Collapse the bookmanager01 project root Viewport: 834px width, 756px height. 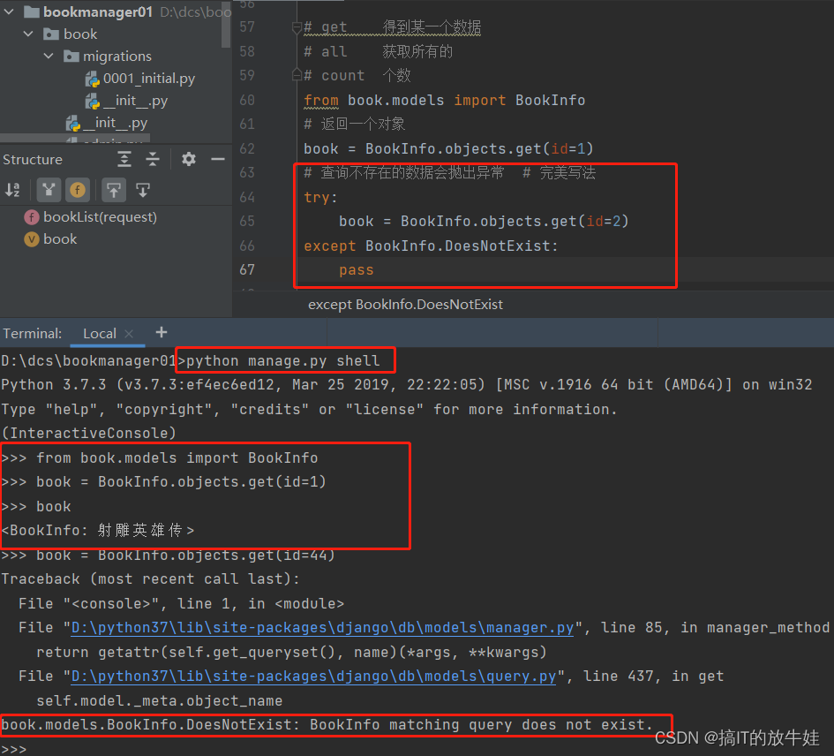click(x=9, y=11)
